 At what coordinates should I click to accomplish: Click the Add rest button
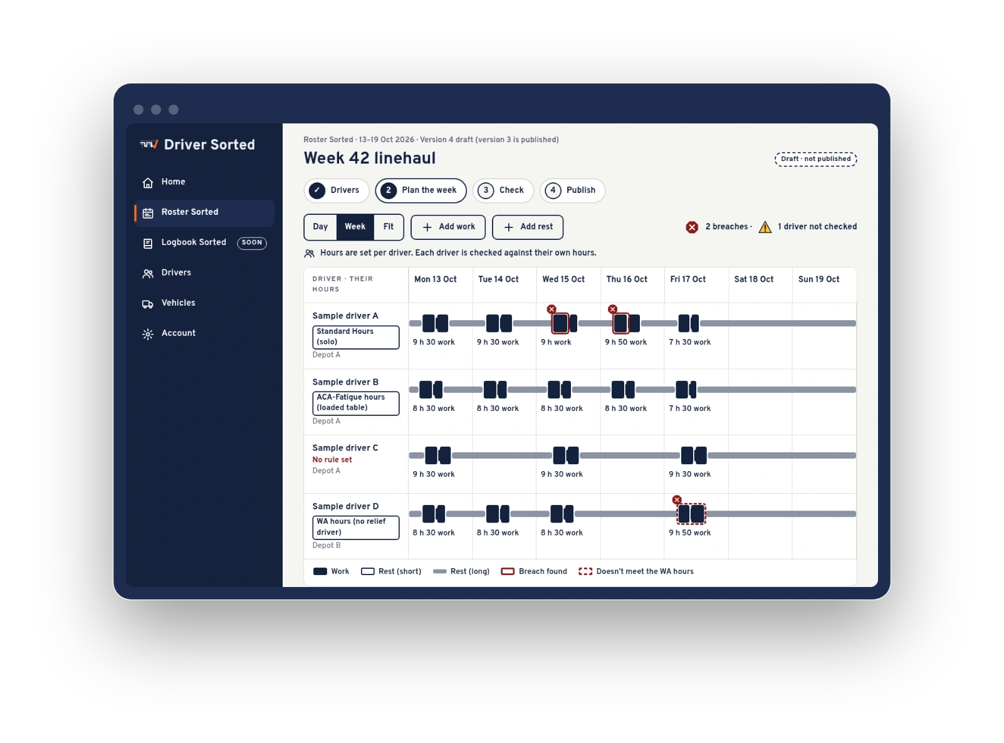528,227
